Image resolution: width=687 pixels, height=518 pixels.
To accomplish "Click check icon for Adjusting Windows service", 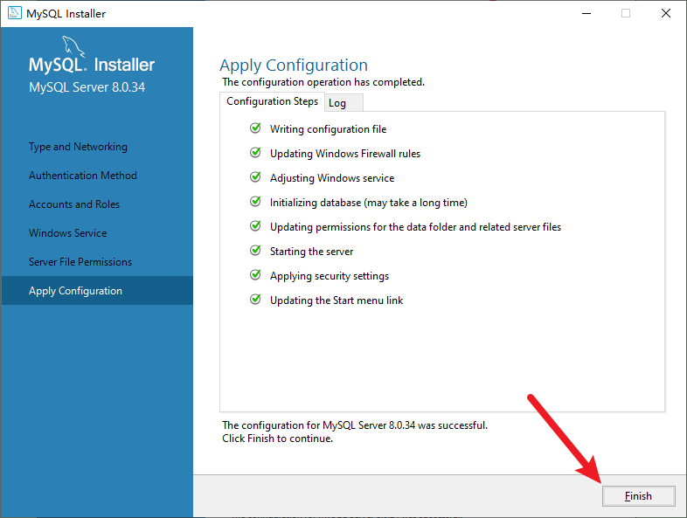I will pos(255,177).
